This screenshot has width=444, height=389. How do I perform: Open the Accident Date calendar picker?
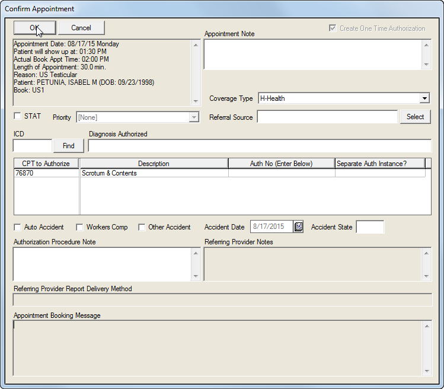click(x=298, y=227)
